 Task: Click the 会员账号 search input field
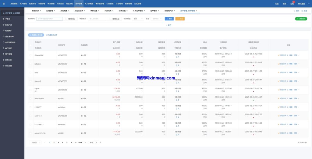pyautogui.click(x=49, y=19)
